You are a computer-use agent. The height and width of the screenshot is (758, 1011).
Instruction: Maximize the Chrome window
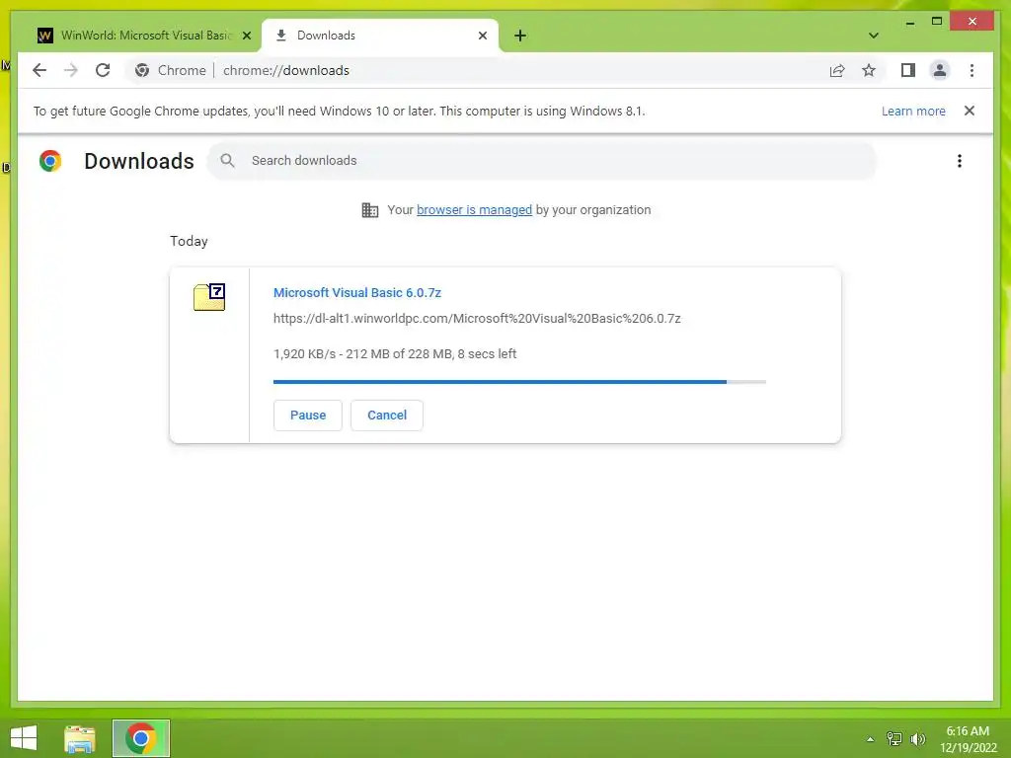(937, 22)
